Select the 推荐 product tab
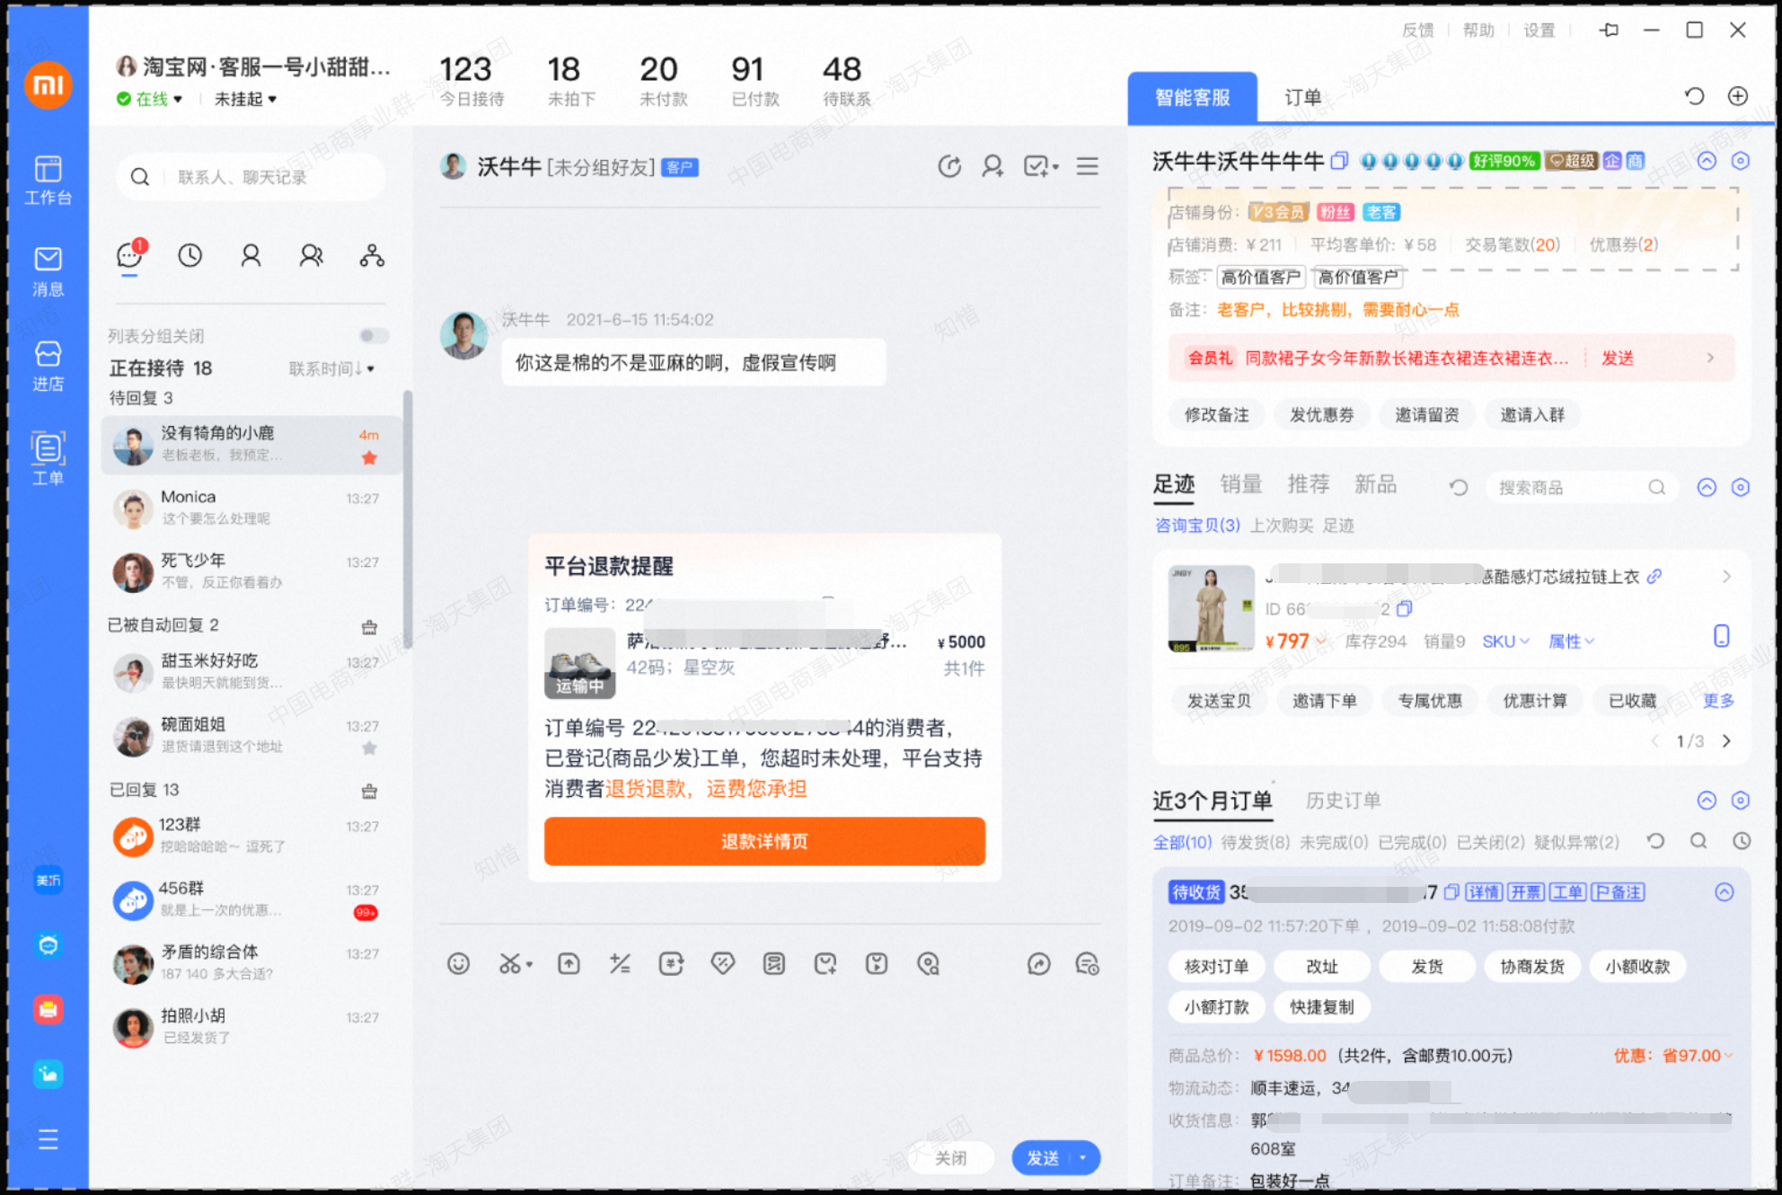Image resolution: width=1782 pixels, height=1195 pixels. click(1308, 484)
